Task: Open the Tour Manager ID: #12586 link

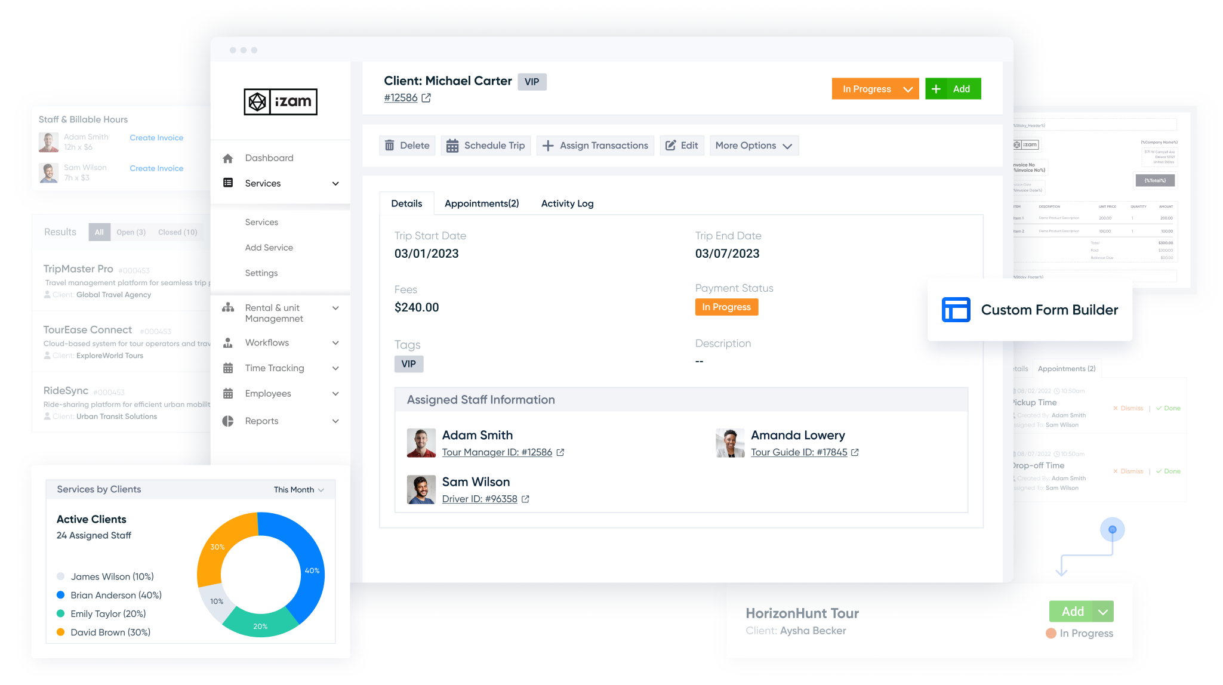Action: pos(497,452)
